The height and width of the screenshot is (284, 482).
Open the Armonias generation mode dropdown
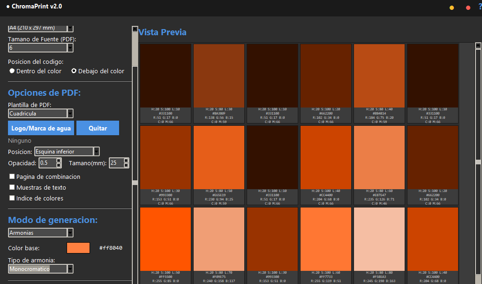point(70,233)
